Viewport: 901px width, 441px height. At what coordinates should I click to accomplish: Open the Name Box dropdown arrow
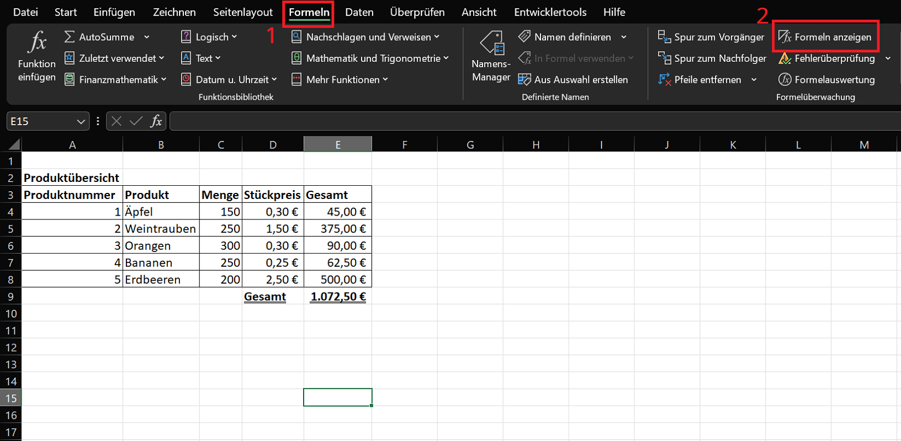pyautogui.click(x=81, y=121)
